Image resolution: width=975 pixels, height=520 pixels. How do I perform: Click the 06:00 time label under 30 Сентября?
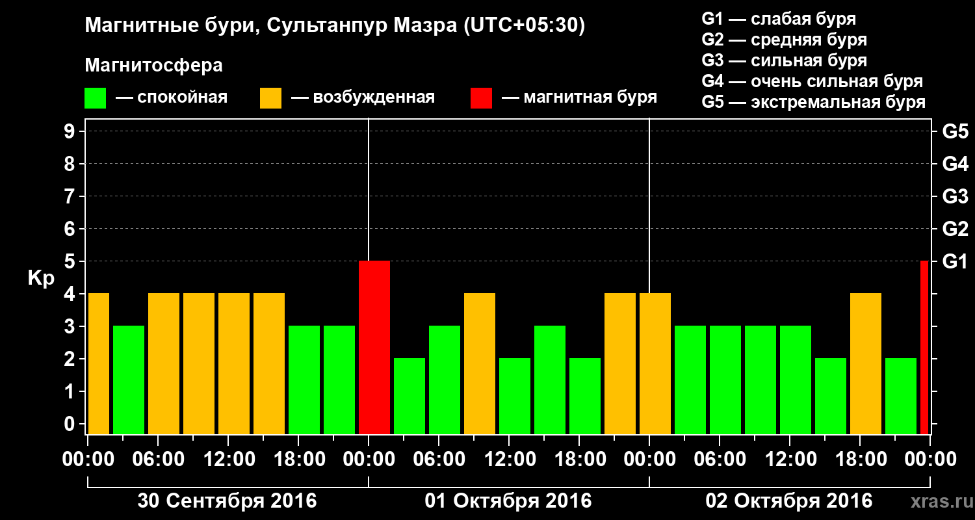(160, 459)
